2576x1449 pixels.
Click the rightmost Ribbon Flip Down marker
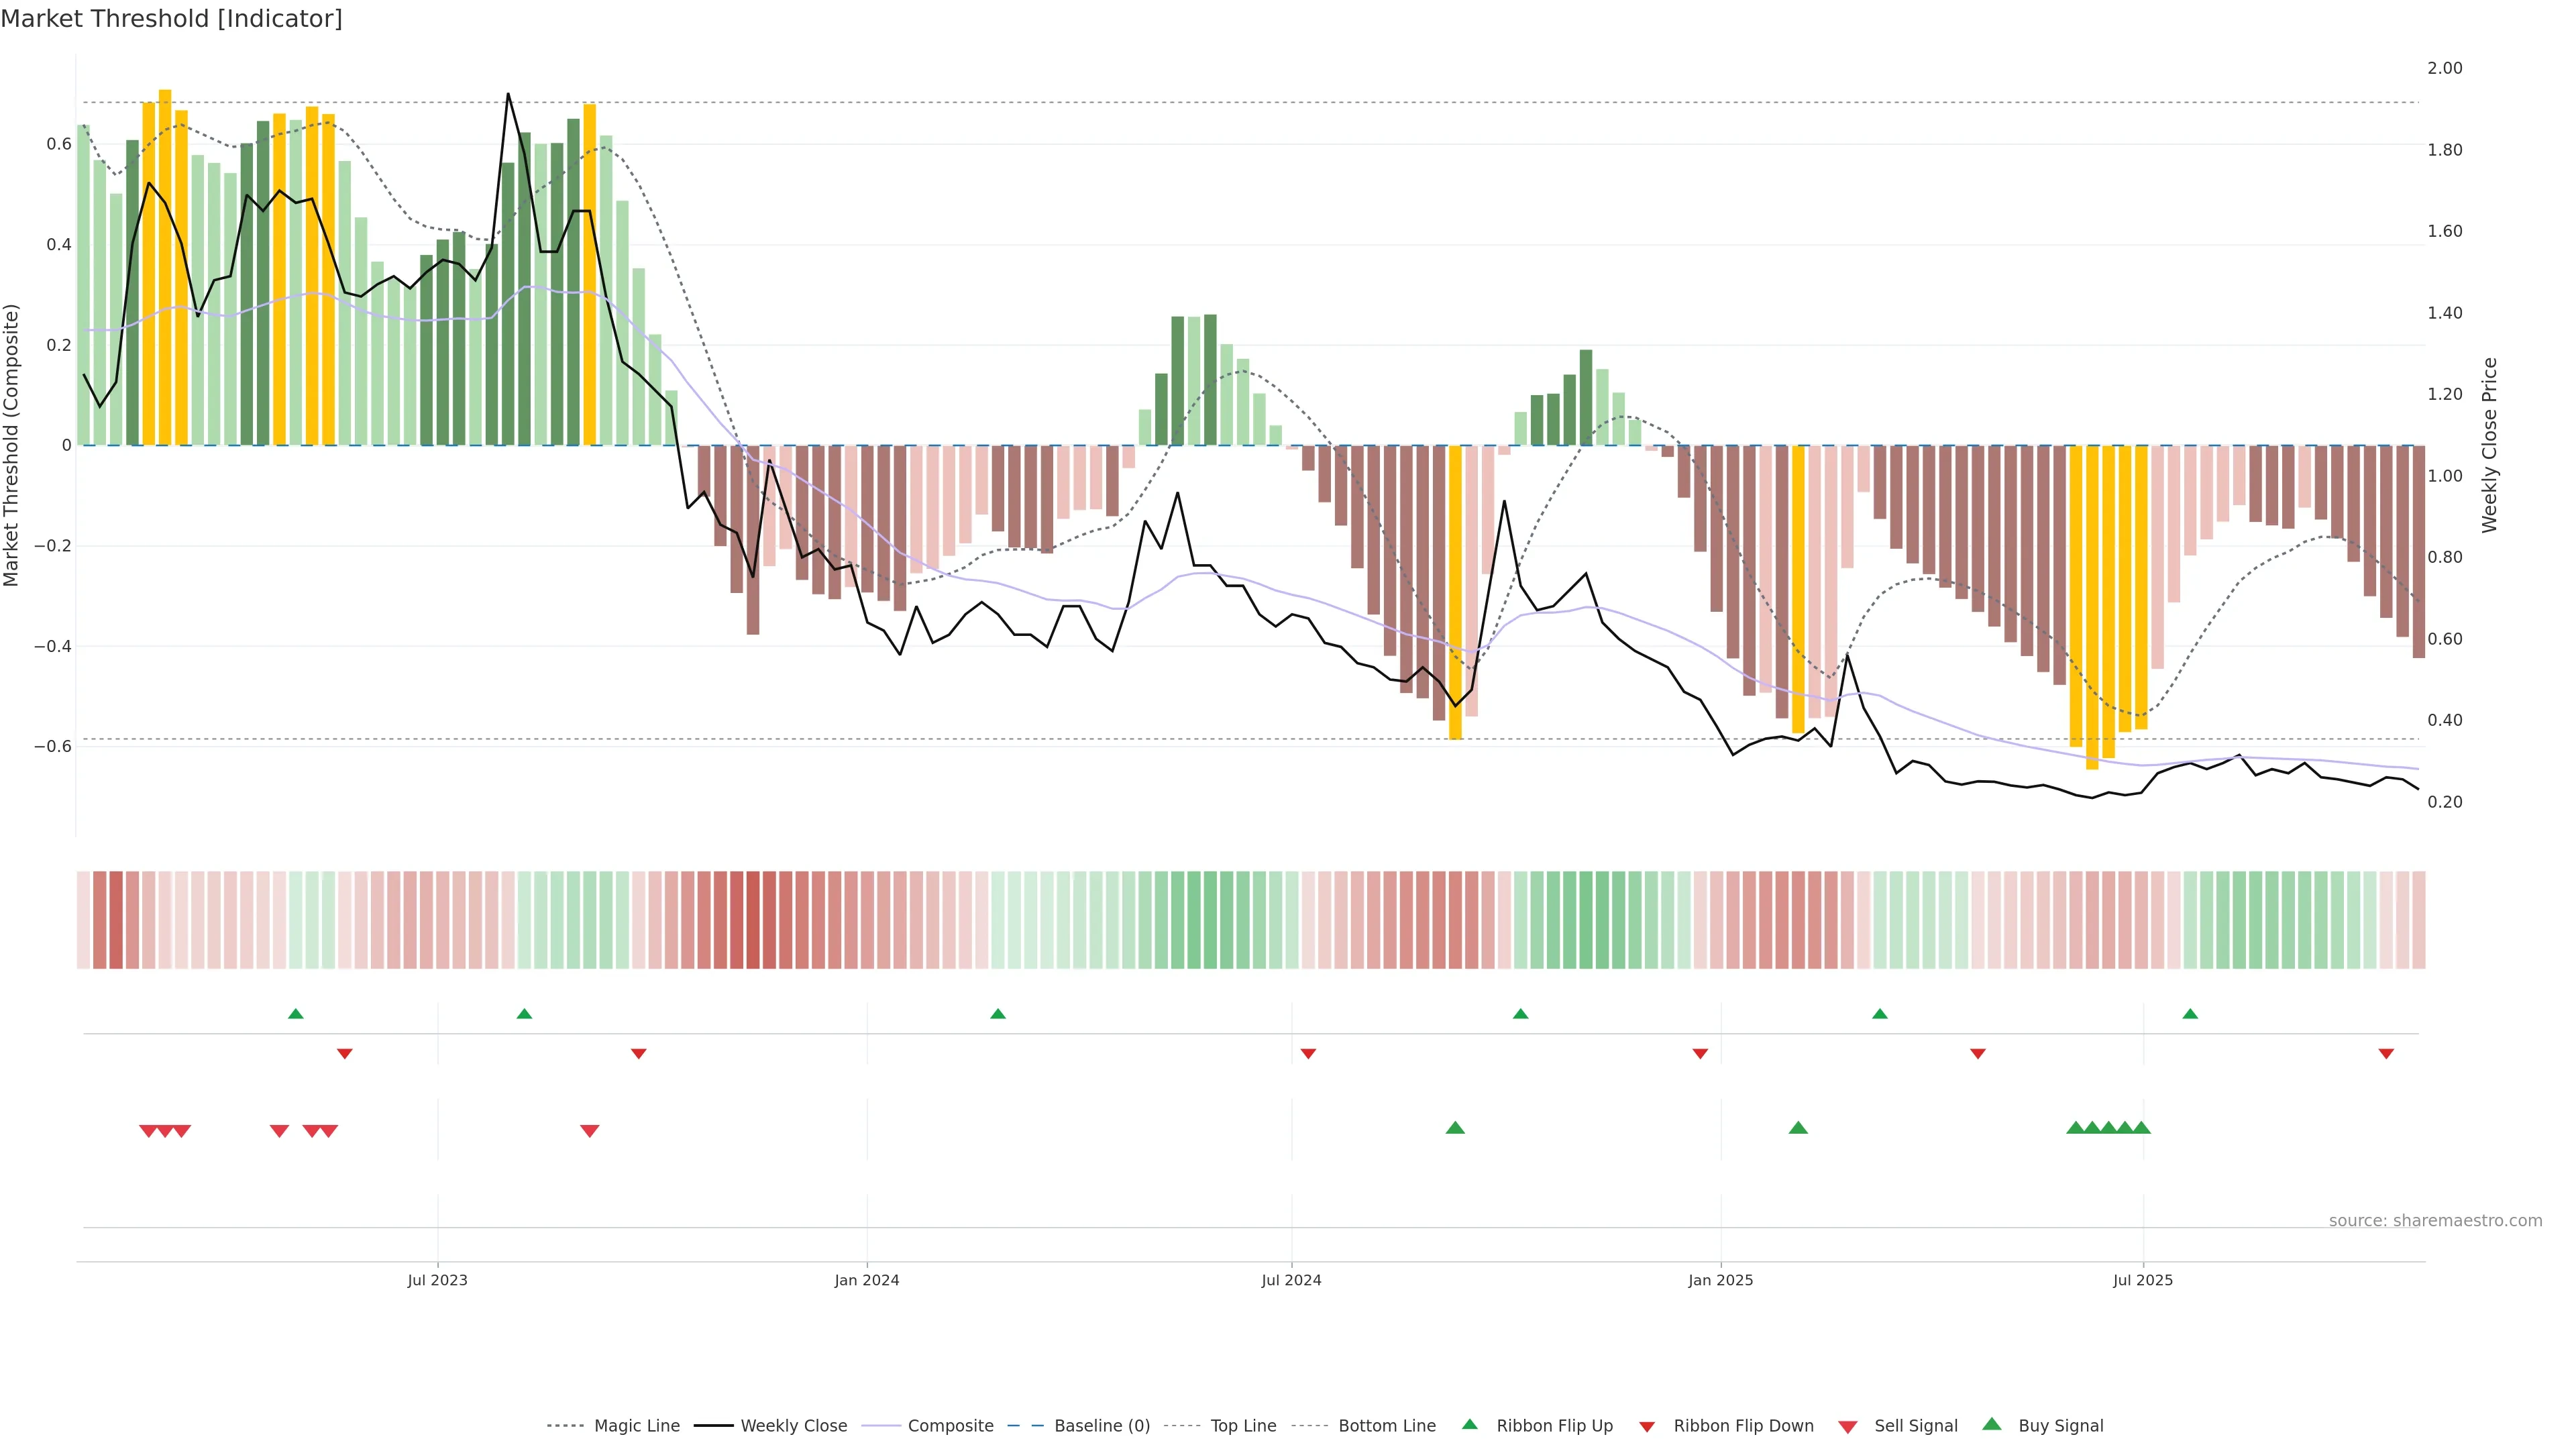point(2386,1053)
